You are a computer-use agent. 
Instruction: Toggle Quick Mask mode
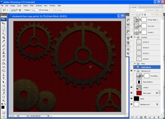4,113
